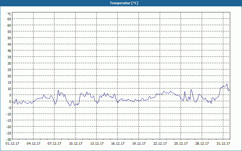
Task: Click the 04.12.17 date label
Action: (x=34, y=143)
